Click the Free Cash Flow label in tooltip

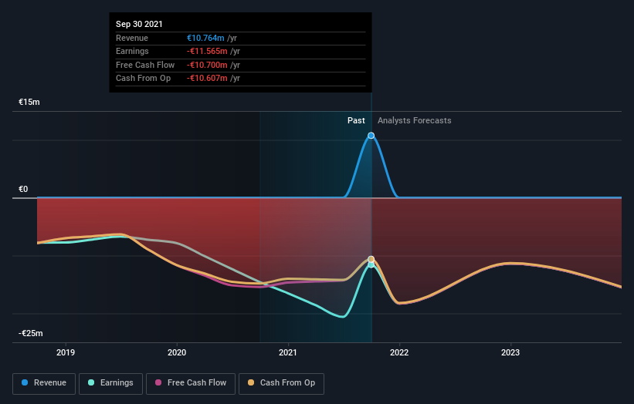point(145,65)
